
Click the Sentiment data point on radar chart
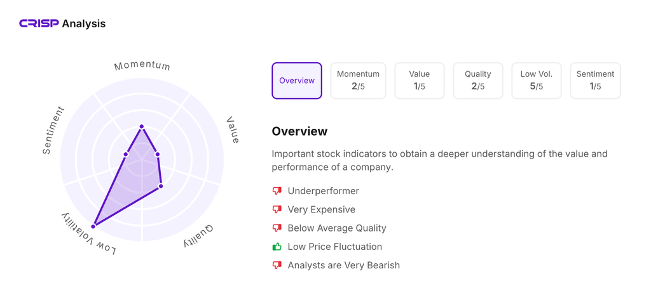pyautogui.click(x=126, y=154)
